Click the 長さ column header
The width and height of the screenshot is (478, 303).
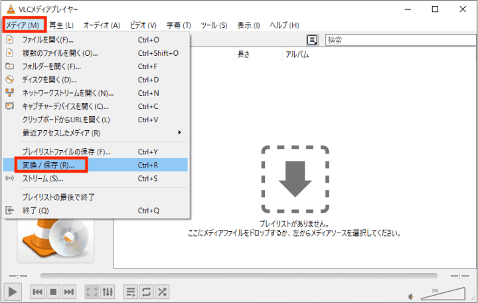coord(258,54)
